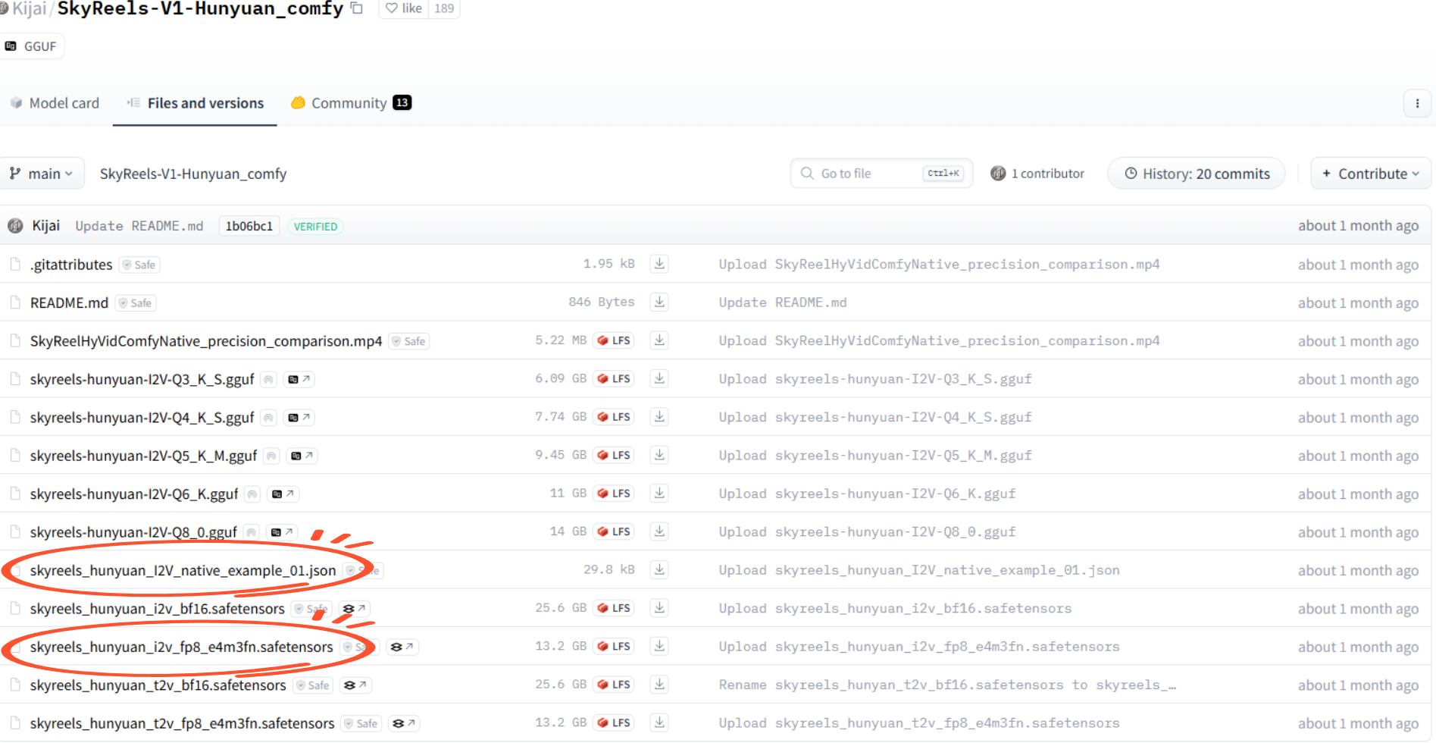Open the 'Rename skyreels_hunyan_t2v_bf16.safetensors' commit
The image size is (1436, 743).
tap(947, 685)
